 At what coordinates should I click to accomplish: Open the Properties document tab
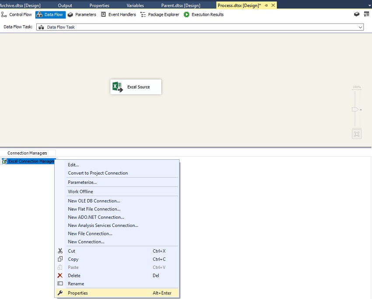(99, 5)
